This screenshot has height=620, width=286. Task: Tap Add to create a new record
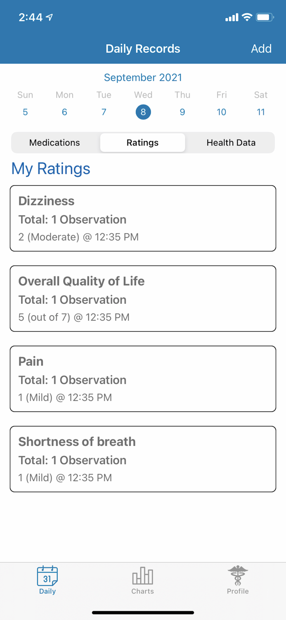point(261,48)
